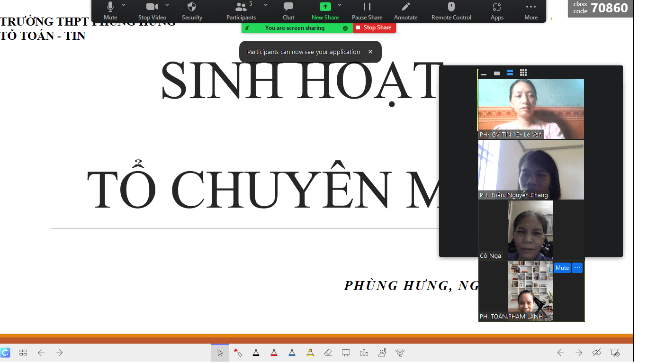Viewport: 647px width, 364px height.
Task: Open Remote Control options
Action: tap(451, 11)
